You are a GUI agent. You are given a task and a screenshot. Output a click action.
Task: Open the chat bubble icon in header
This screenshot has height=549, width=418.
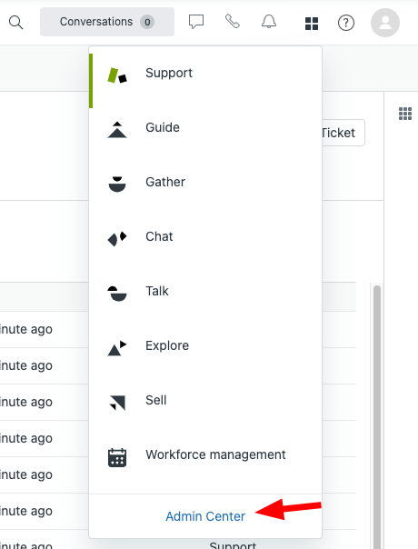196,22
